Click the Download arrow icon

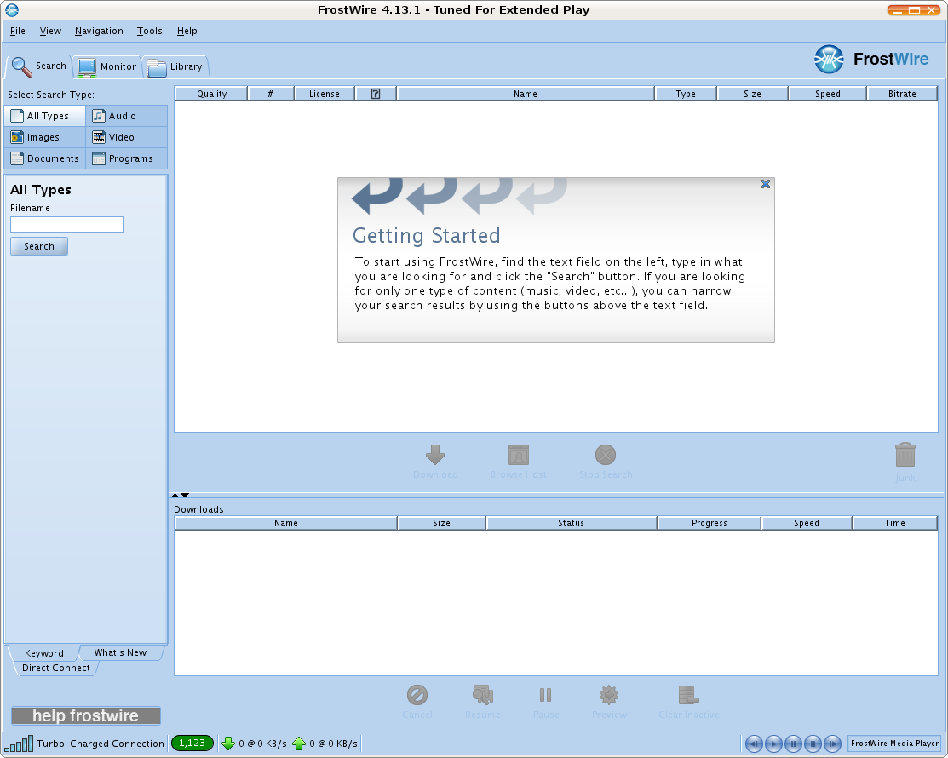[435, 455]
